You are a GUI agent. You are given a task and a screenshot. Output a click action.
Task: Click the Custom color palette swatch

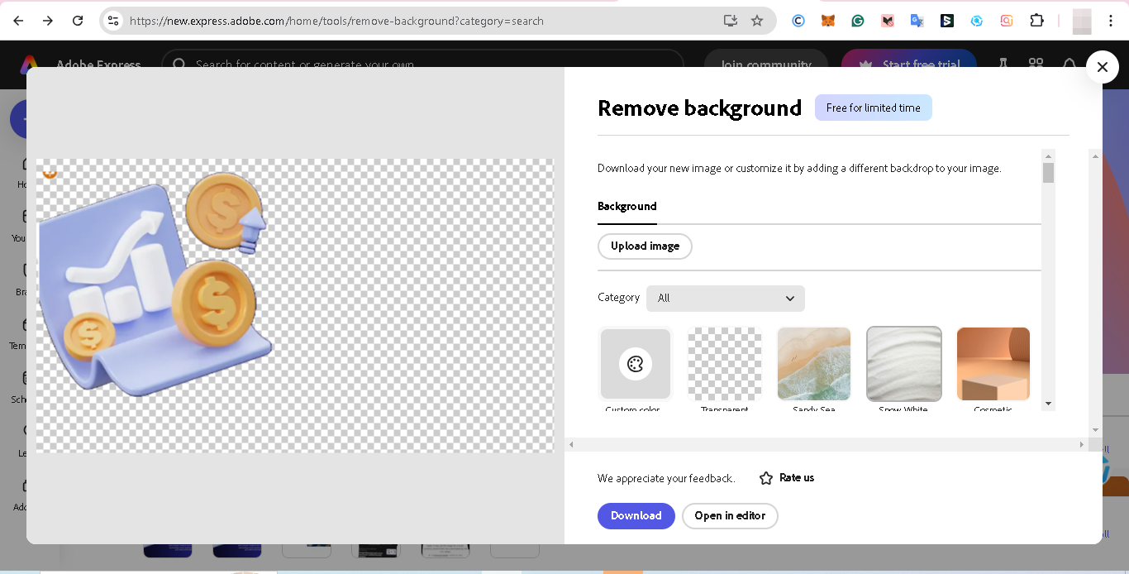point(635,364)
